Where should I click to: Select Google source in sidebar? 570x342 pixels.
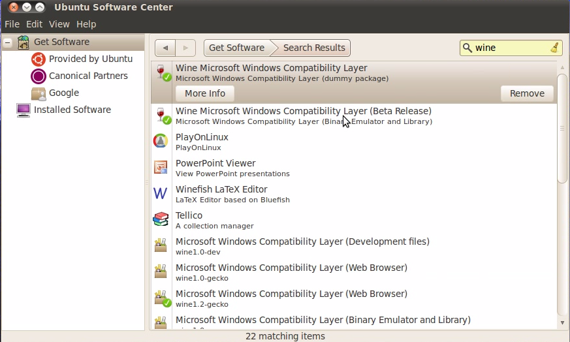pyautogui.click(x=64, y=93)
